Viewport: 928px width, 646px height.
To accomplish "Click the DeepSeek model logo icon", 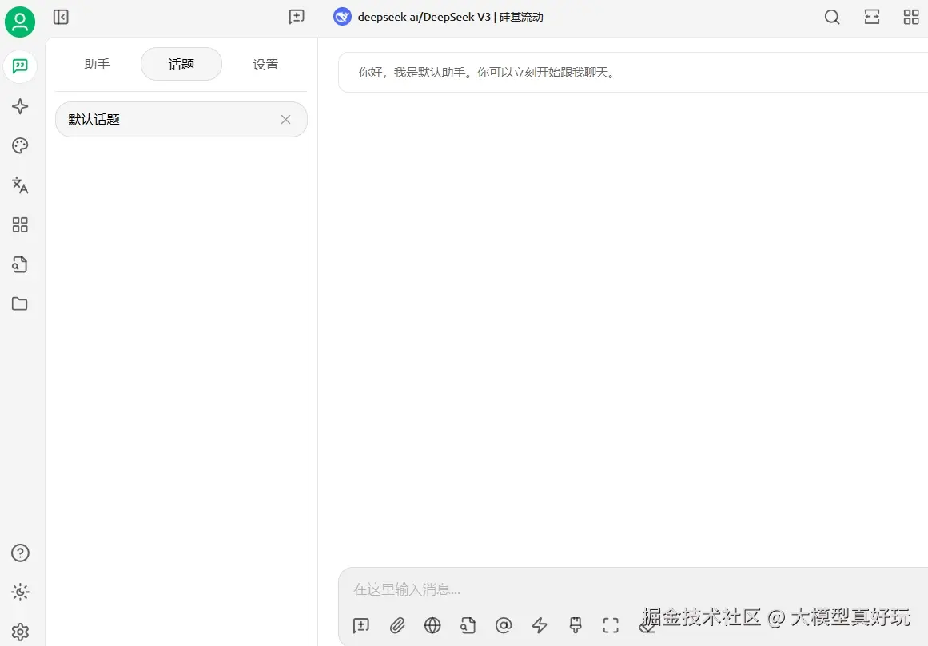I will pos(342,17).
